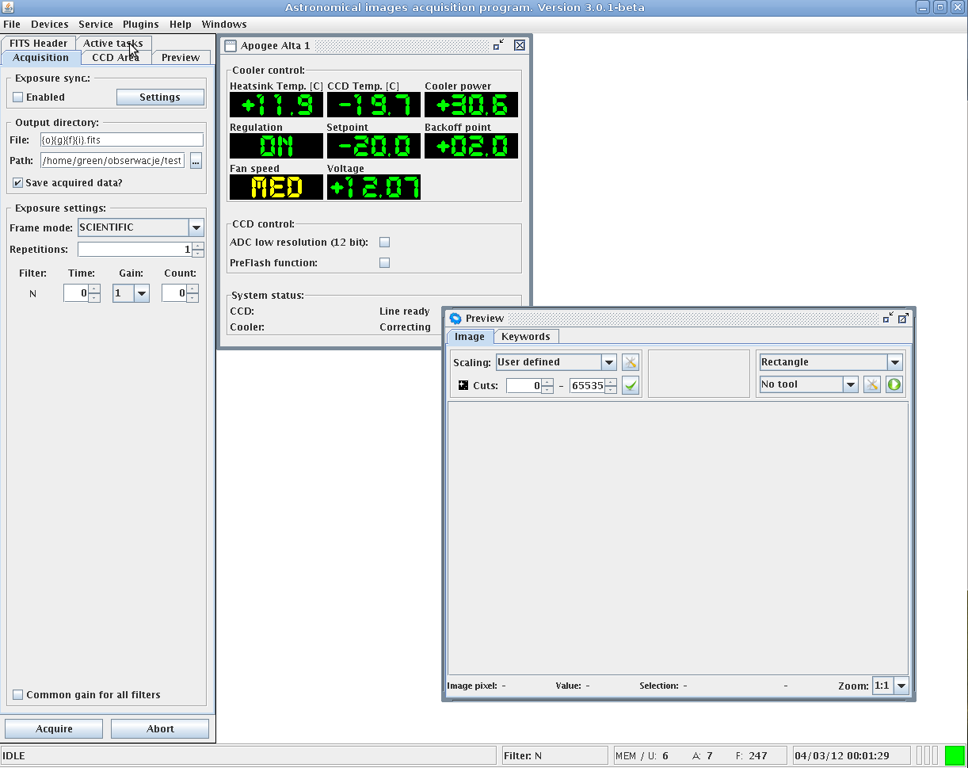Switch to the Active tasks tab
Viewport: 968px width, 768px height.
[113, 44]
